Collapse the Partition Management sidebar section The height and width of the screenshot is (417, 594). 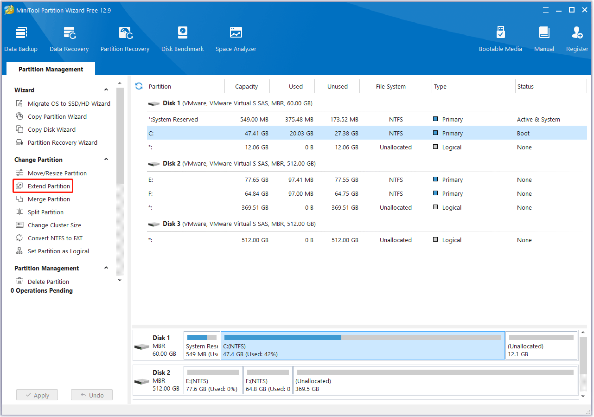click(106, 268)
